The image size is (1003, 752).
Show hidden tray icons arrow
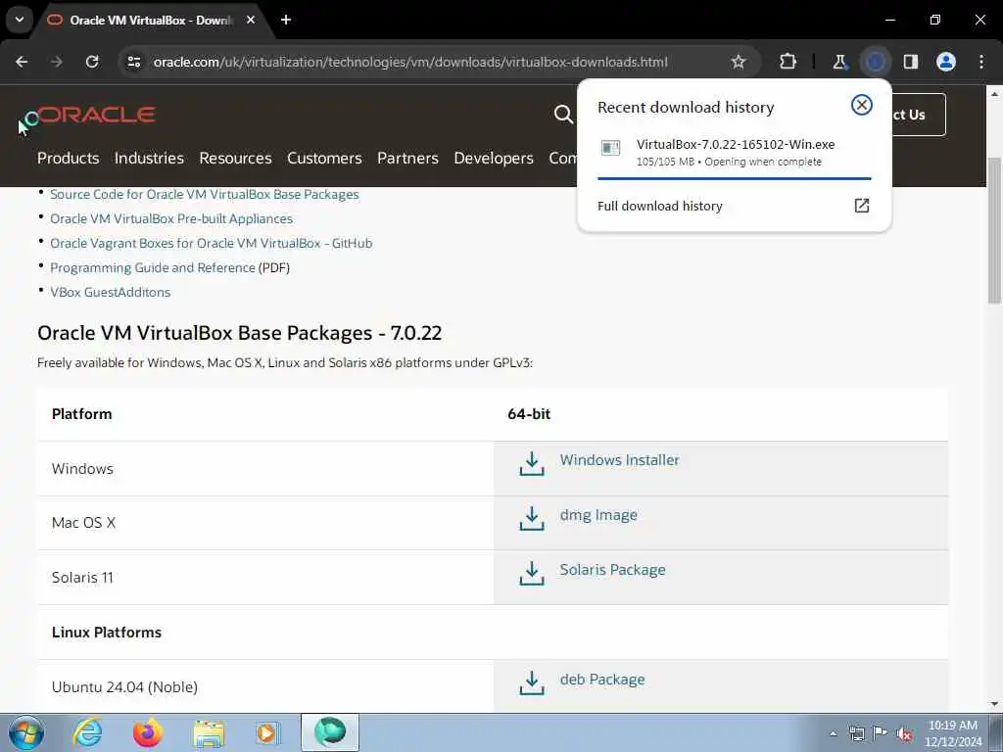point(833,733)
